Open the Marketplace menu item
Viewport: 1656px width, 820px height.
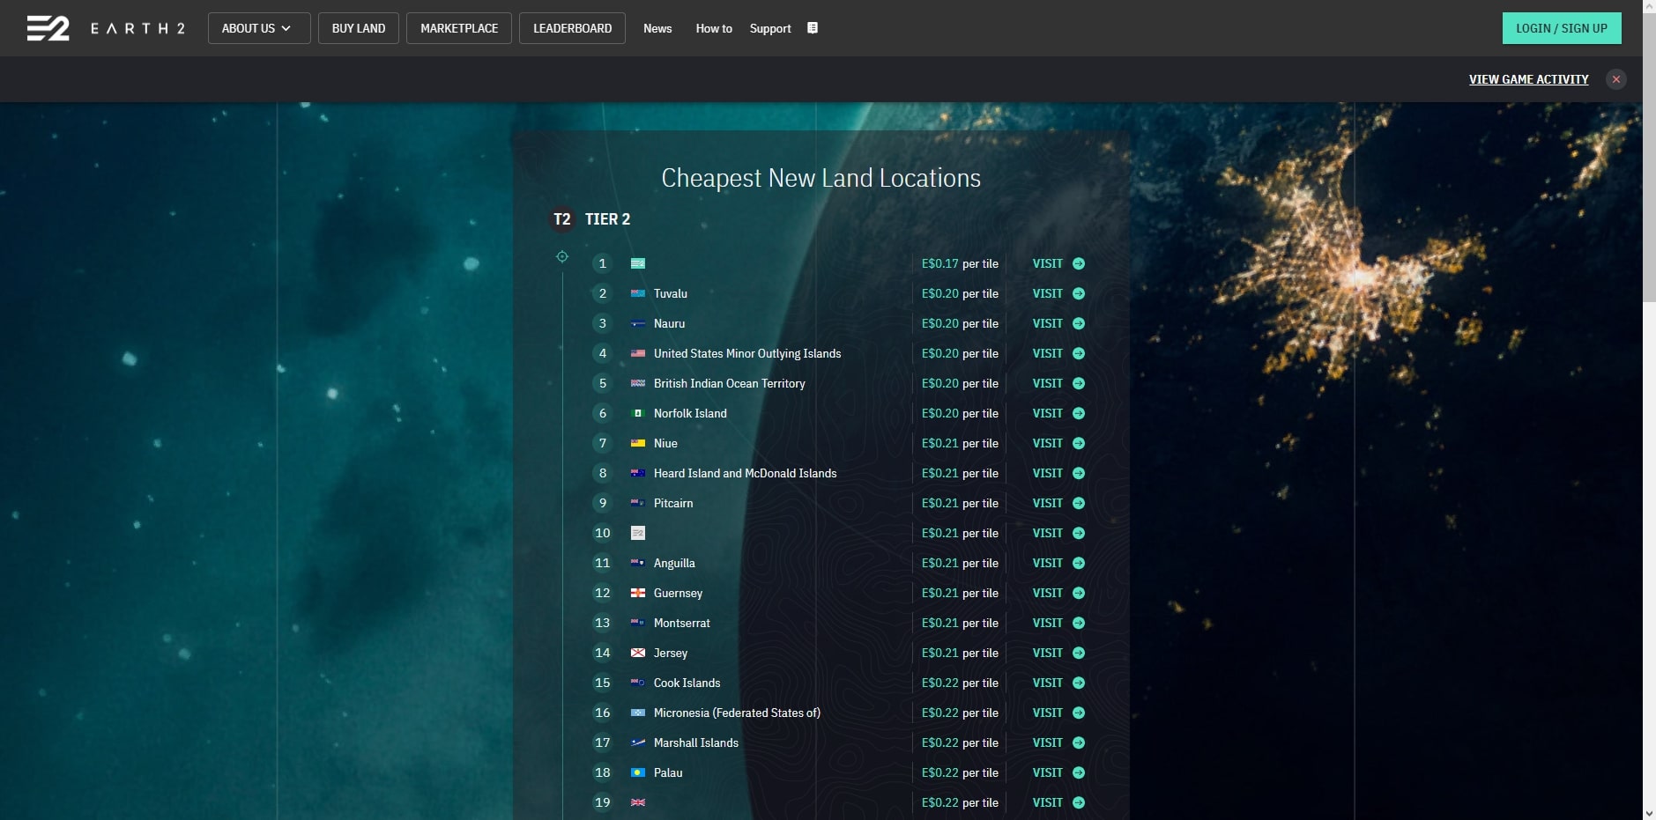point(459,28)
